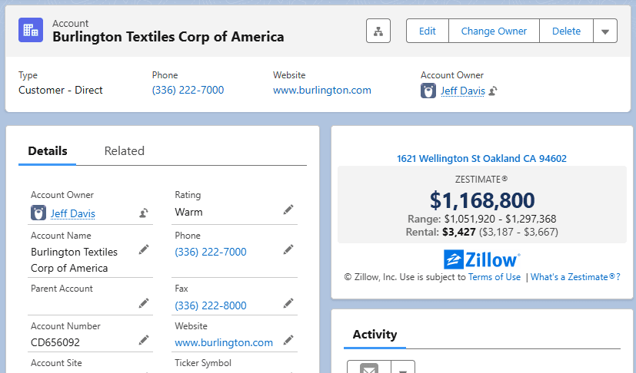The height and width of the screenshot is (373, 636).
Task: Expand email options dropdown in Activity
Action: (x=403, y=367)
